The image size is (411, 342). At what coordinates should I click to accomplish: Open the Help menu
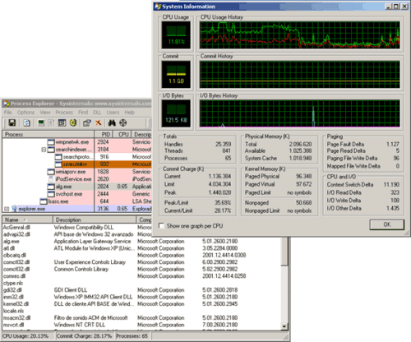tap(130, 113)
